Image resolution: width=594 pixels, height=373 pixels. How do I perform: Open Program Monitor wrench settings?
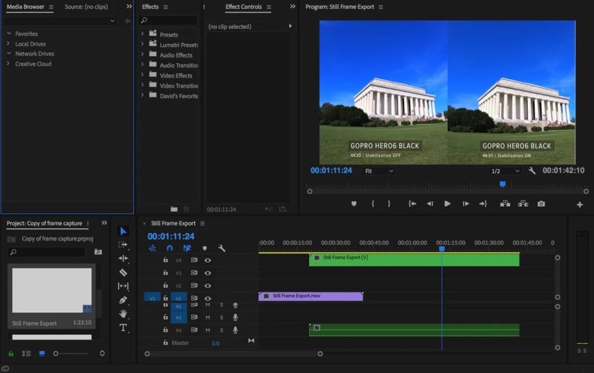point(532,171)
